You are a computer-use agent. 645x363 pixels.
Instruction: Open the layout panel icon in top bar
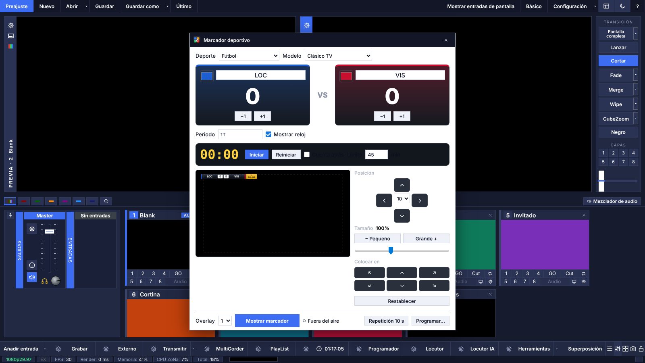click(x=606, y=6)
